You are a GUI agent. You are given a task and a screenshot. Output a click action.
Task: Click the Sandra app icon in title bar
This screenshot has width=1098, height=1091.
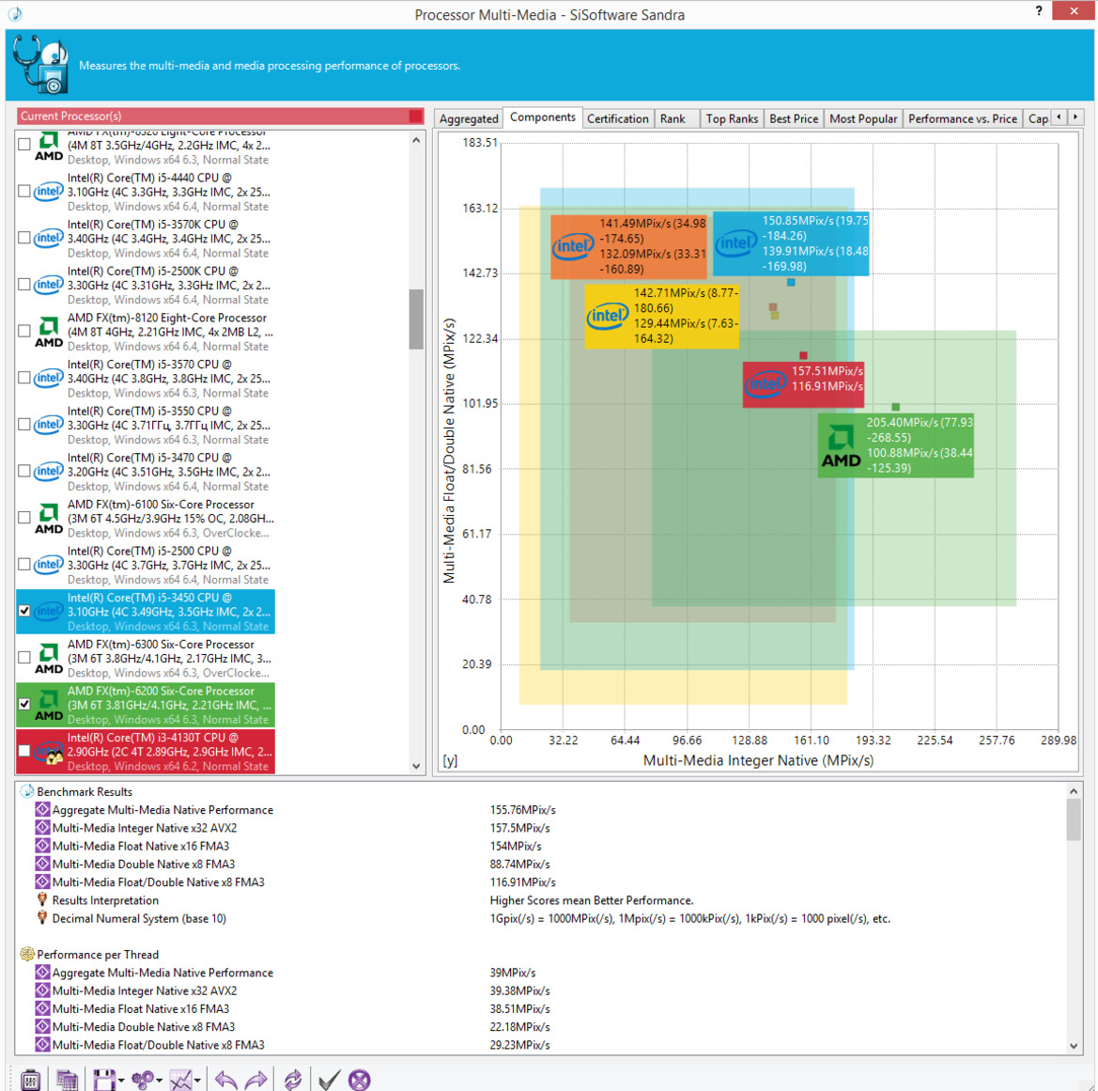tap(15, 13)
